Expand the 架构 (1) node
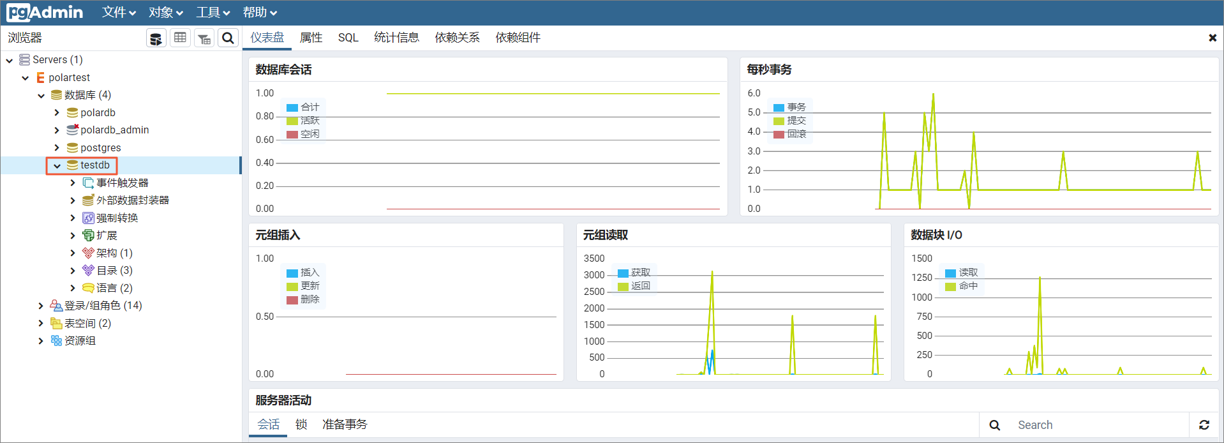The height and width of the screenshot is (443, 1224). [x=73, y=253]
